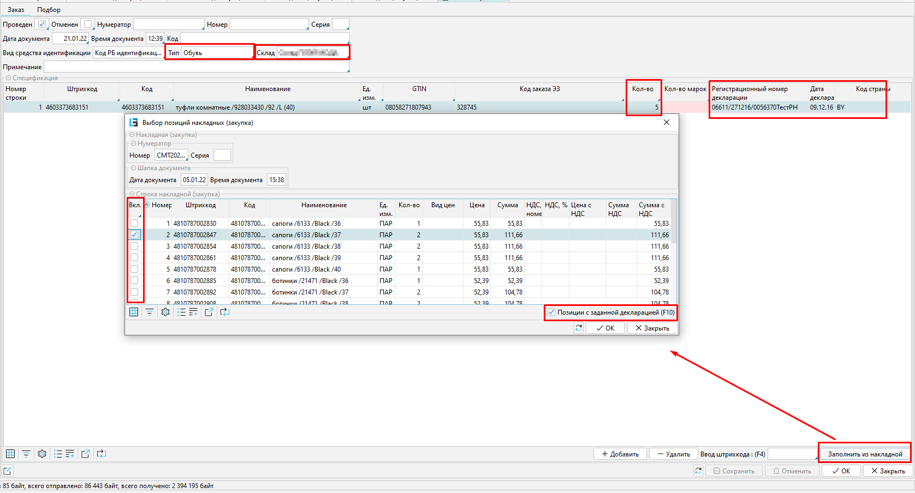Viewport: 915px width, 493px height.
Task: Click the settings gear in the dialog toolbar
Action: pyautogui.click(x=165, y=312)
